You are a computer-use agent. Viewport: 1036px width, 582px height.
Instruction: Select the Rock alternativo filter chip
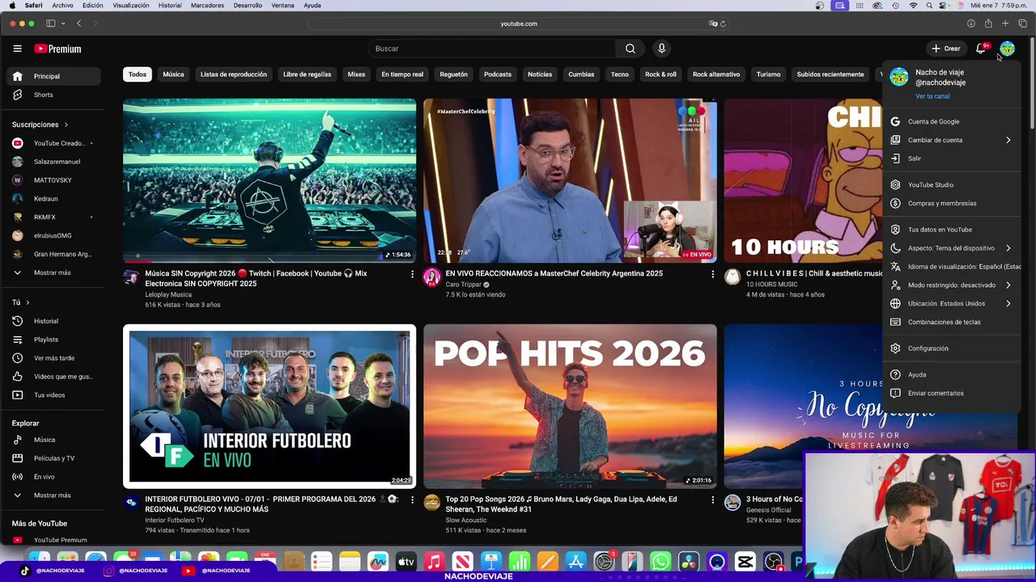tap(716, 74)
